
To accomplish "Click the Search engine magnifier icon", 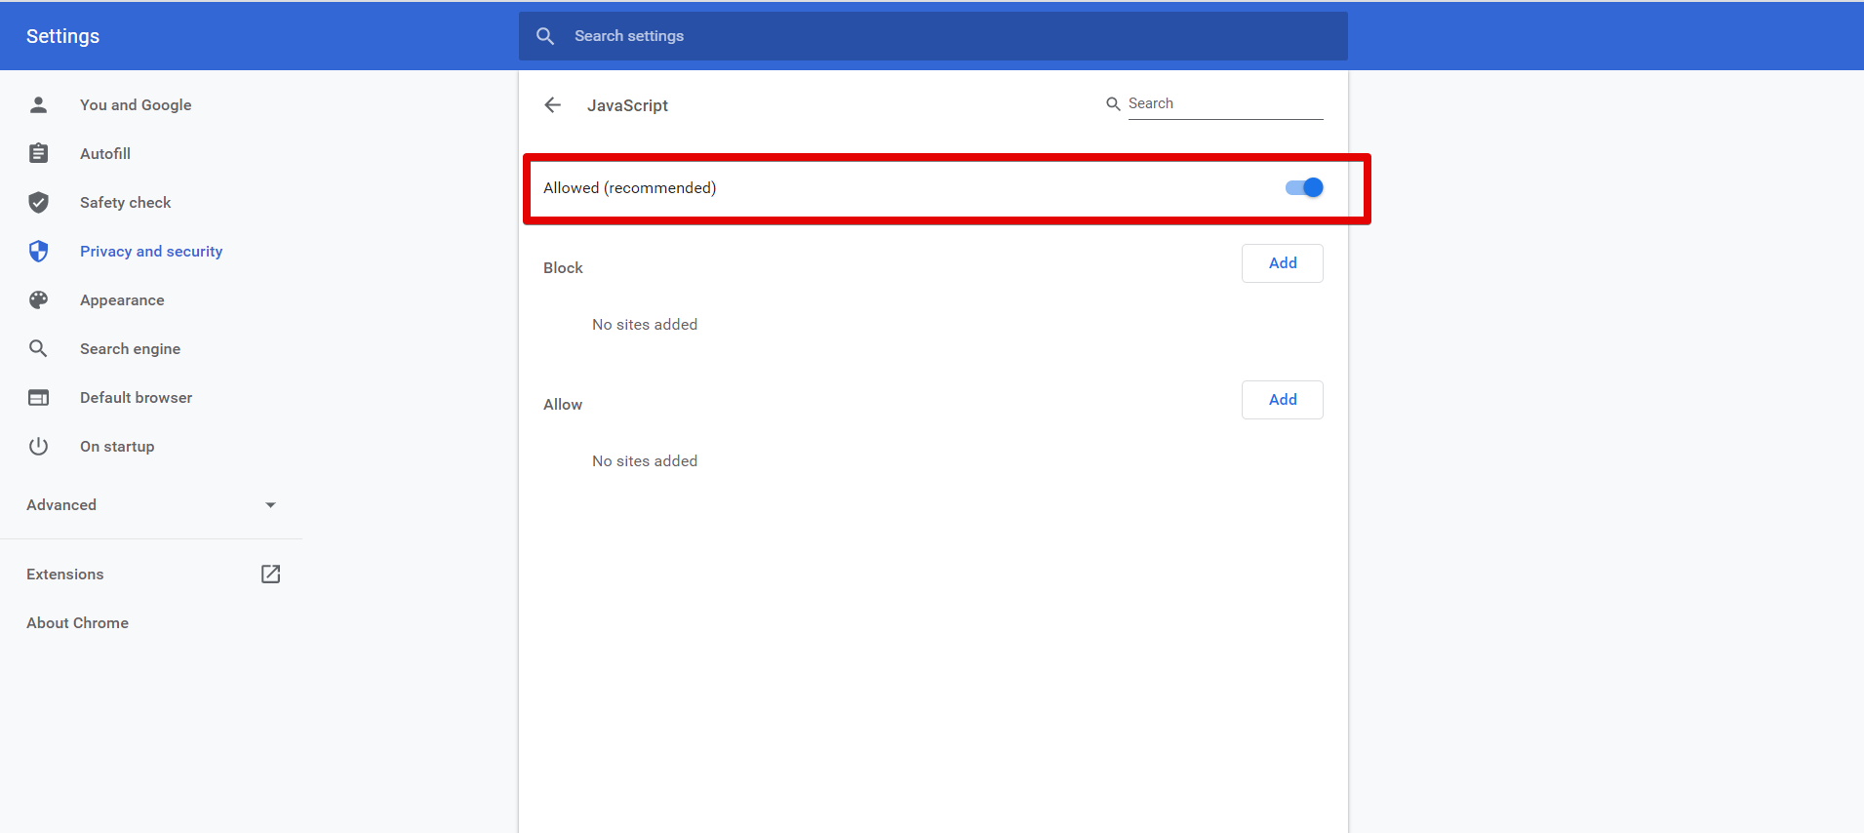I will point(38,349).
